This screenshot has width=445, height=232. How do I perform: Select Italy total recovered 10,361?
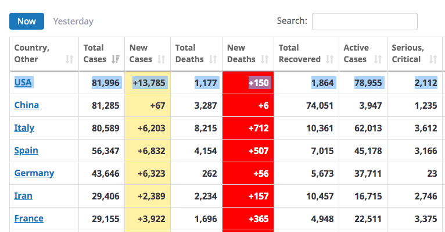pyautogui.click(x=320, y=128)
